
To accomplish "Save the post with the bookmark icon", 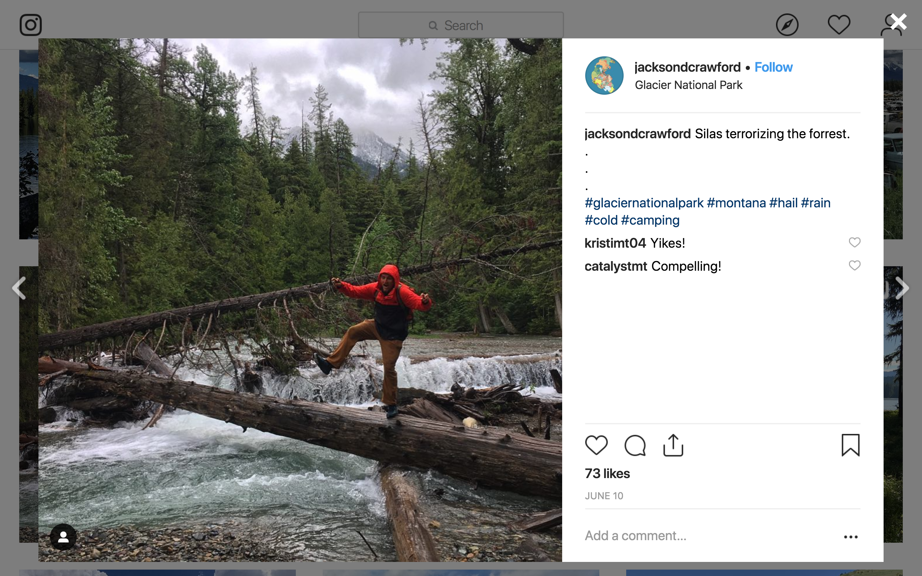I will (850, 445).
